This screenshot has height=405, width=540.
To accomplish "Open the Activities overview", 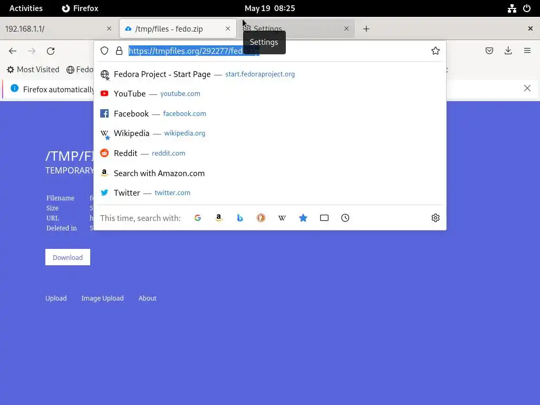I will point(26,8).
